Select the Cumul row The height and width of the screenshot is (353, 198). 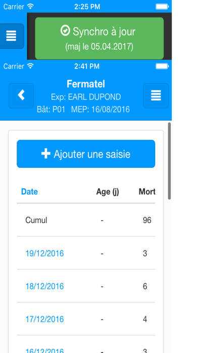click(x=86, y=220)
